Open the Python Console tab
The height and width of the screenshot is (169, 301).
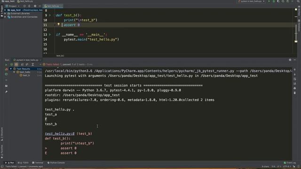click(x=56, y=163)
